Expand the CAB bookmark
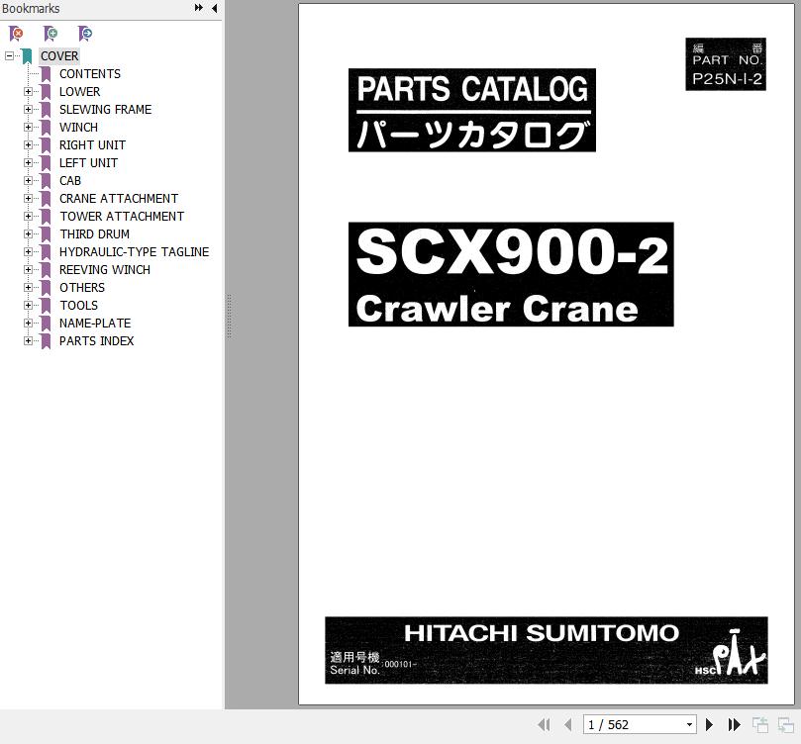 click(28, 181)
